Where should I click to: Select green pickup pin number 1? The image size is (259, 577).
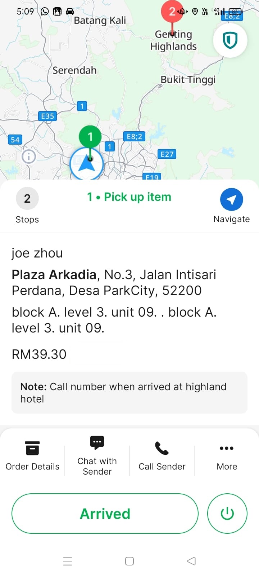pyautogui.click(x=90, y=137)
